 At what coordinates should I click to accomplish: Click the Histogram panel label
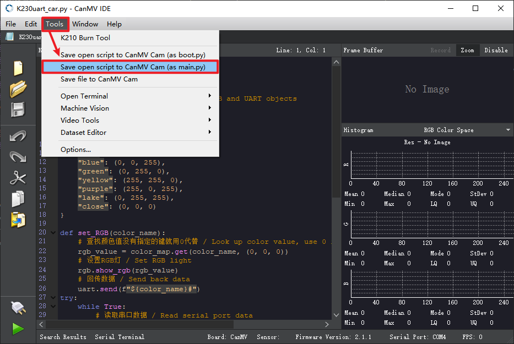[x=358, y=130]
